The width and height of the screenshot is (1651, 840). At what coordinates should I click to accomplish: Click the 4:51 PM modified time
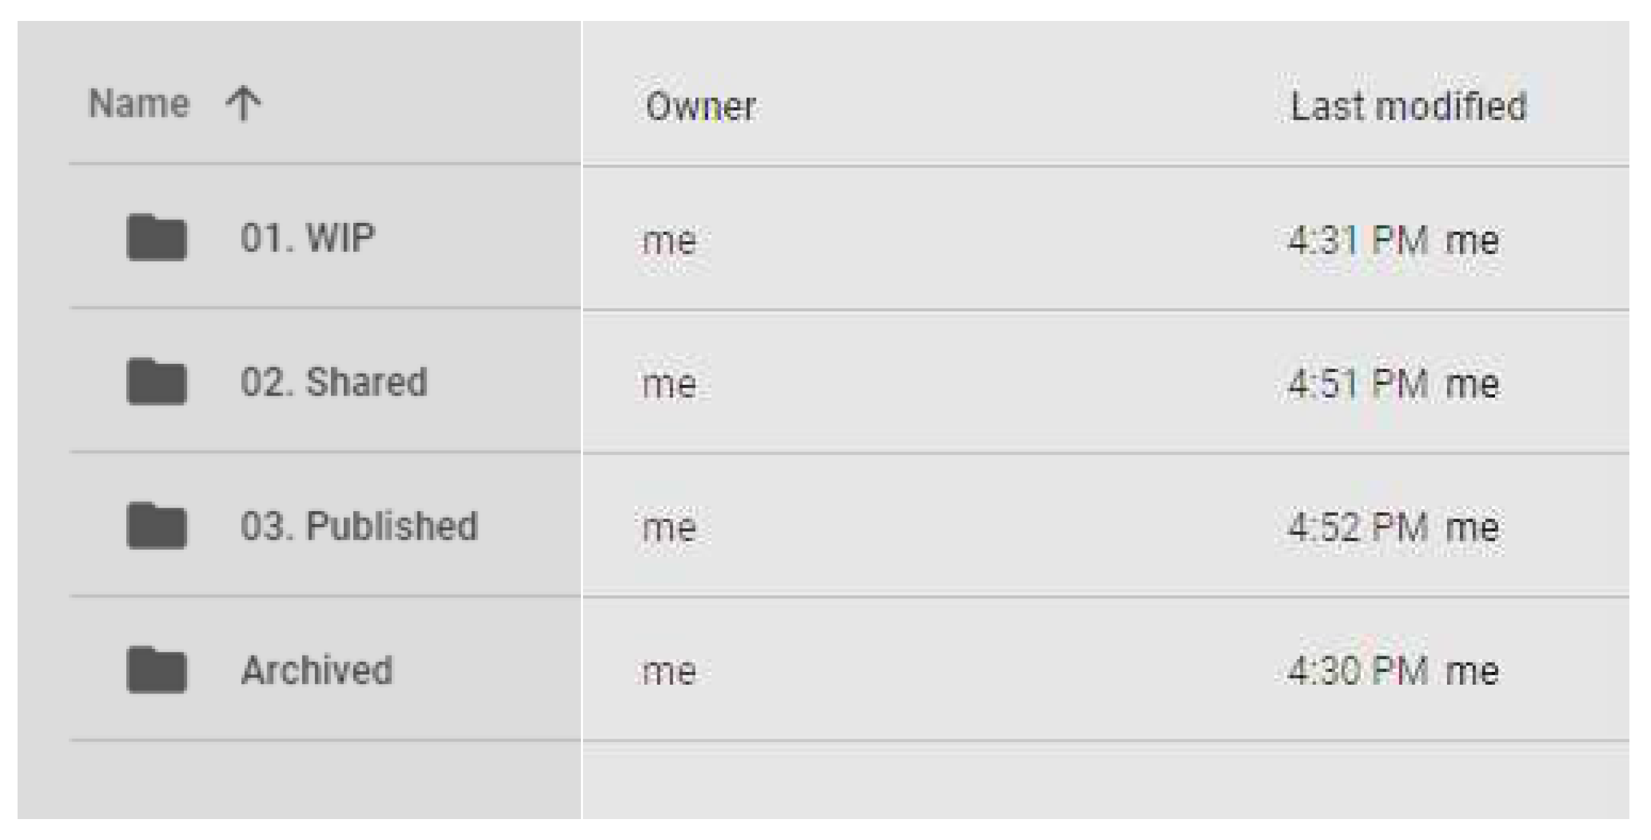pos(1358,384)
